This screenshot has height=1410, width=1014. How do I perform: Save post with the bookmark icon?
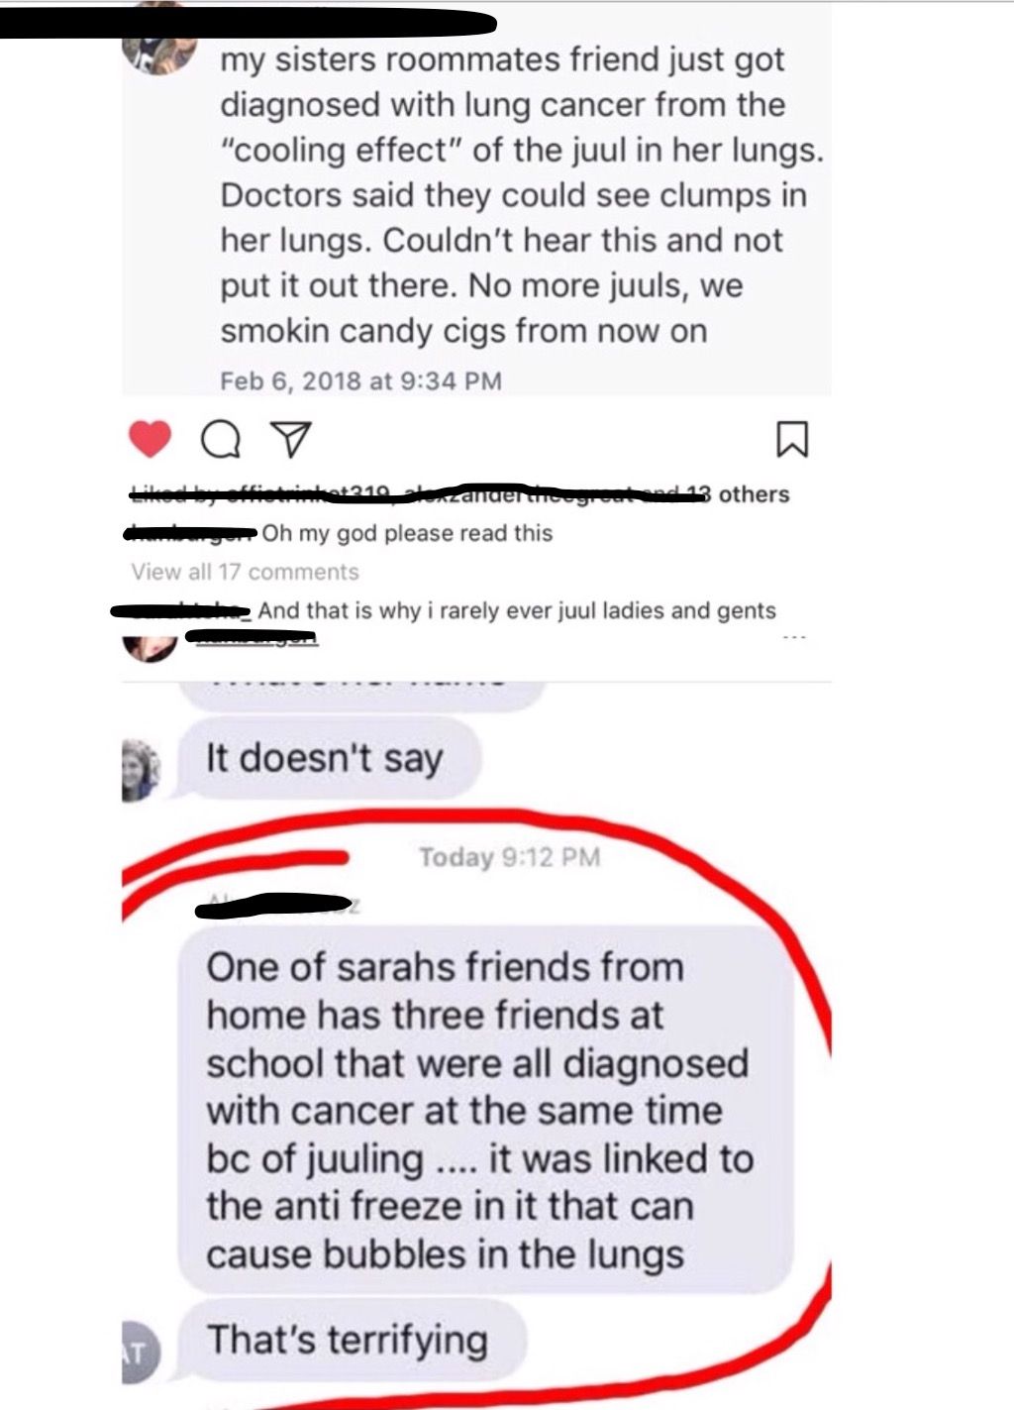click(792, 440)
